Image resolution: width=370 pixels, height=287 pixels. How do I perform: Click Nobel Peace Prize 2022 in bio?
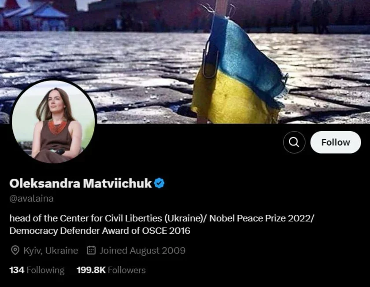[260, 218]
